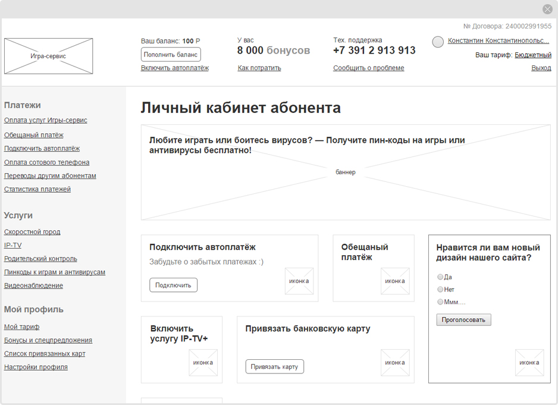Viewport: 558px width, 405px height.
Task: Select the Да radio option
Action: (440, 277)
